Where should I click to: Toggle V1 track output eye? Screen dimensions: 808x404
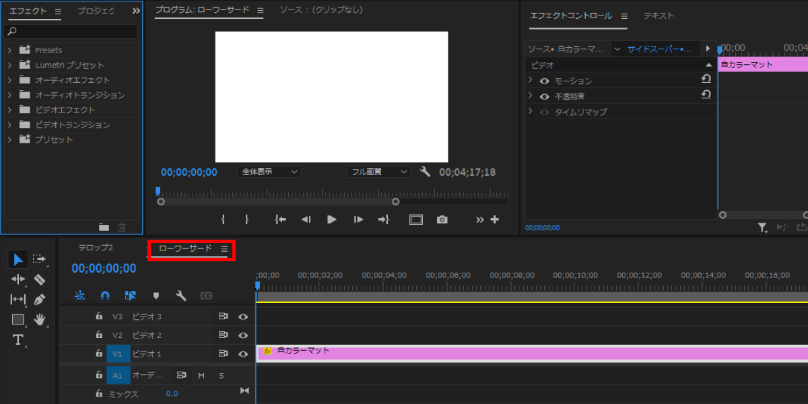coord(243,353)
